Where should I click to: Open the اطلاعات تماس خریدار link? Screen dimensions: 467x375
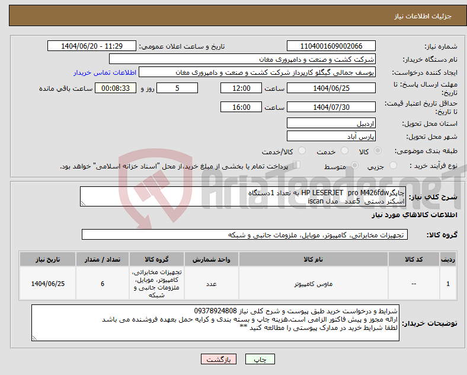[105, 72]
